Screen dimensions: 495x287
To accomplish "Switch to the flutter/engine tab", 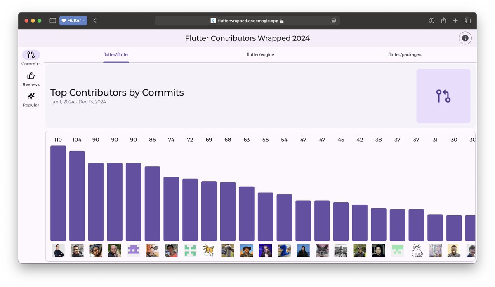I will [260, 54].
